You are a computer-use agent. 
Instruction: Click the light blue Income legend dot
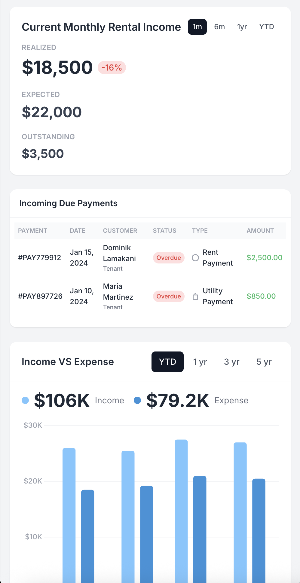pos(26,400)
